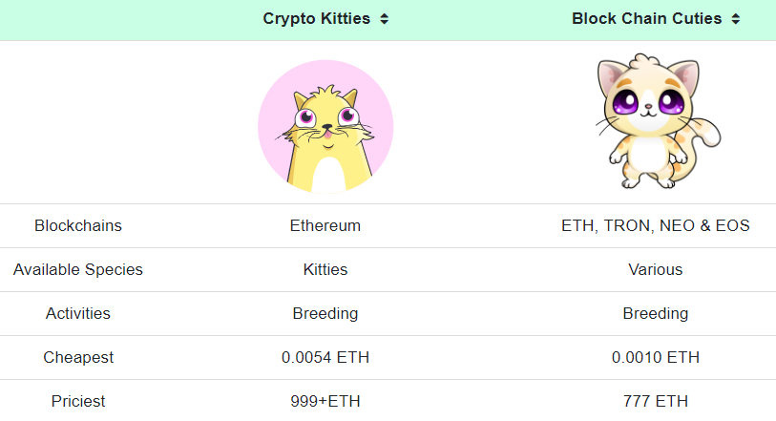Click the 777 ETH priciest value
The image size is (776, 421).
[x=656, y=401]
